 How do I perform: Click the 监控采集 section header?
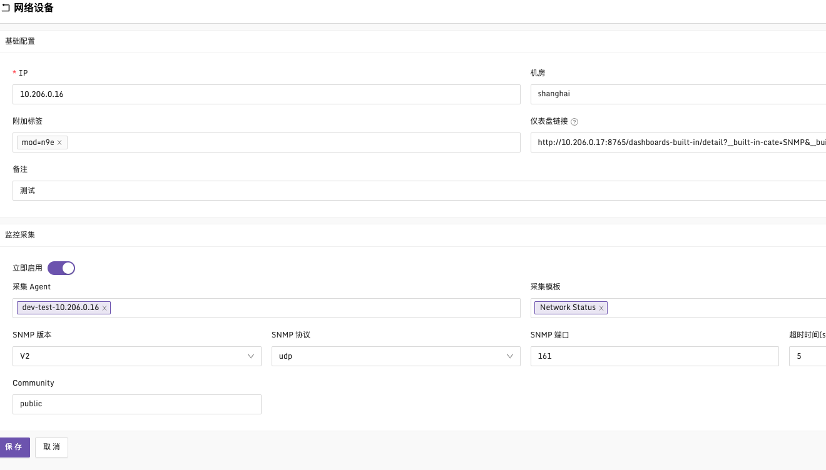[x=19, y=234]
